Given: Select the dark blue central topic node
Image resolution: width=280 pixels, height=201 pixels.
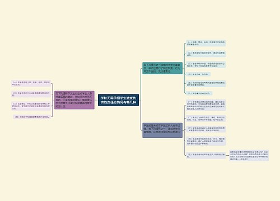Looking at the screenshot, I should pos(118,100).
